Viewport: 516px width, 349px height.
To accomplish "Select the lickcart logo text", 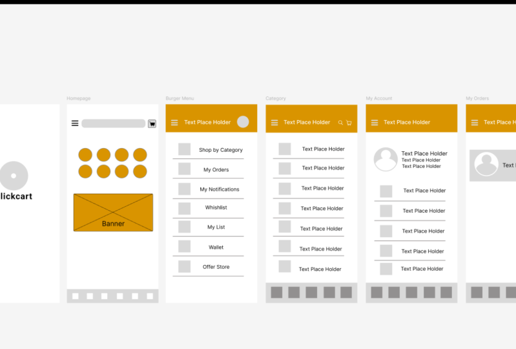I will click(16, 196).
